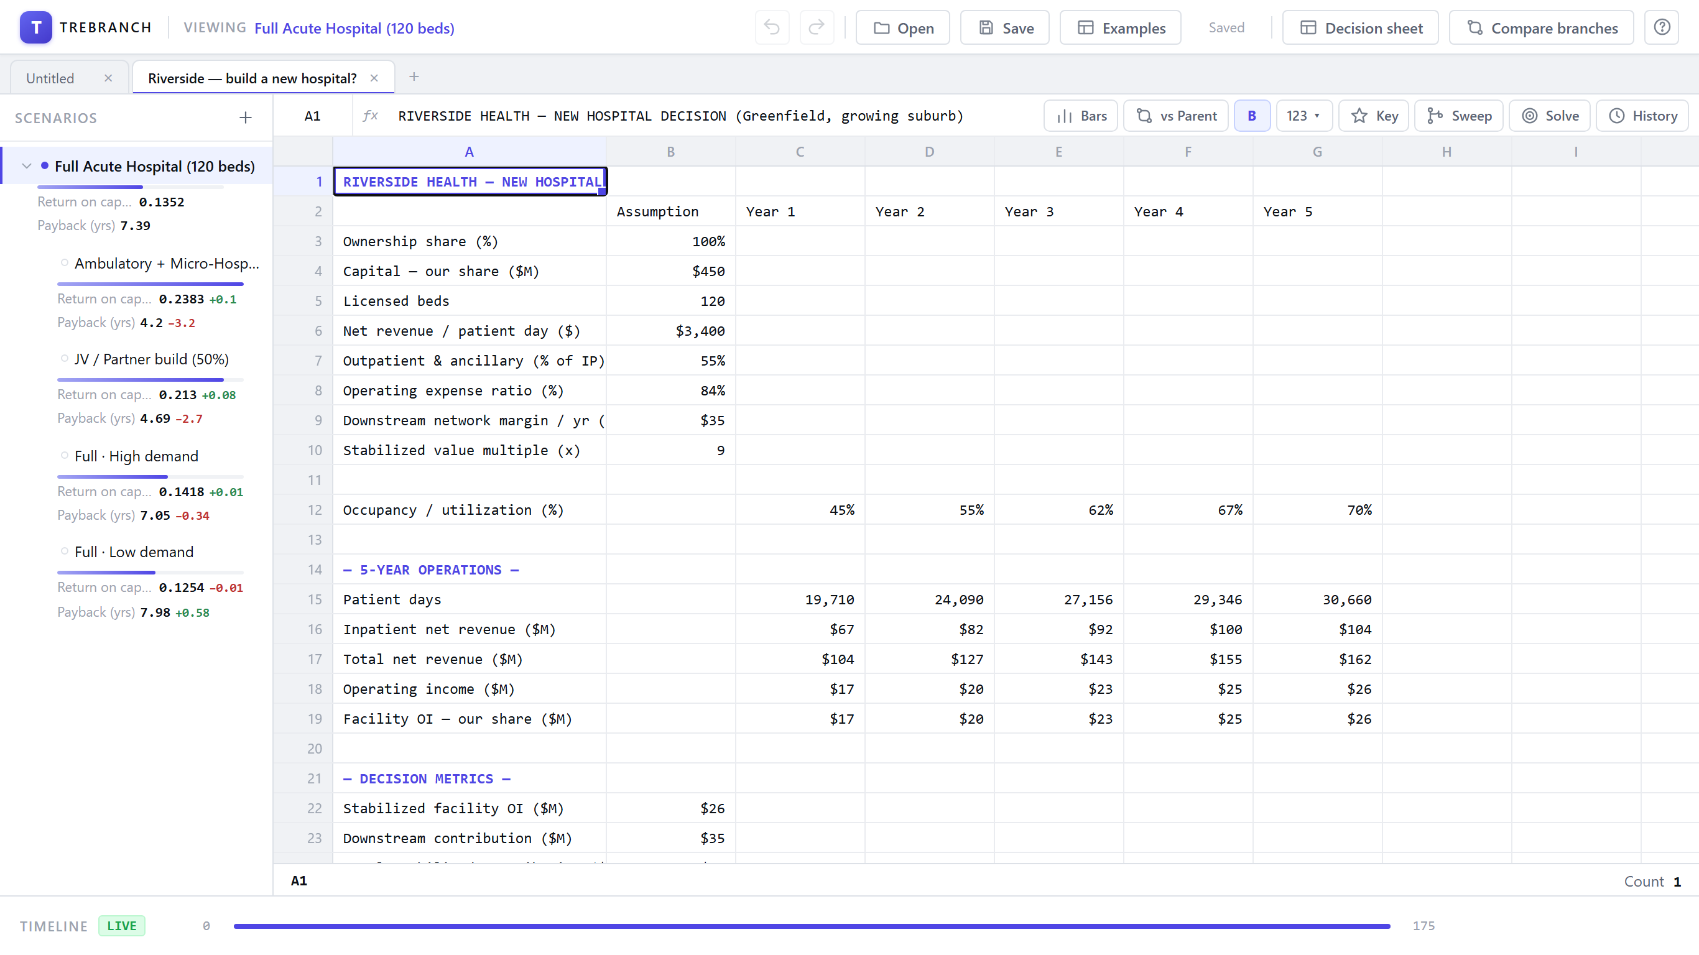Open the Solve tool

pos(1549,116)
